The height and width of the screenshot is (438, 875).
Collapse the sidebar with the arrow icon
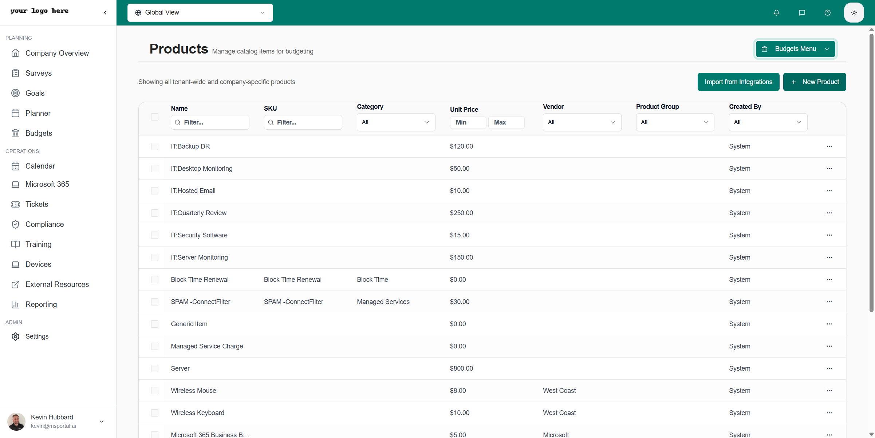point(105,13)
